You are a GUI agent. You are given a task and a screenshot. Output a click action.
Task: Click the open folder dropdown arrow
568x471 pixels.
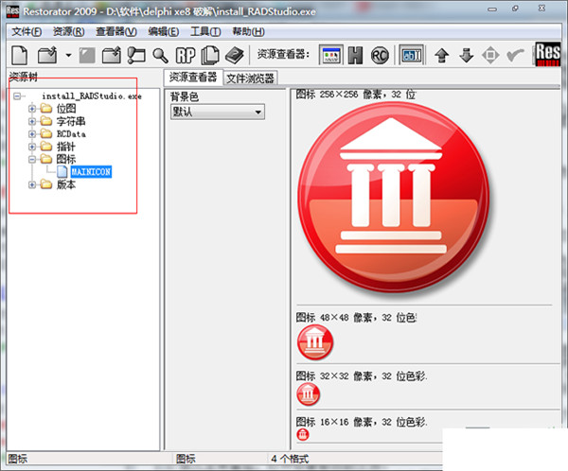(x=68, y=56)
